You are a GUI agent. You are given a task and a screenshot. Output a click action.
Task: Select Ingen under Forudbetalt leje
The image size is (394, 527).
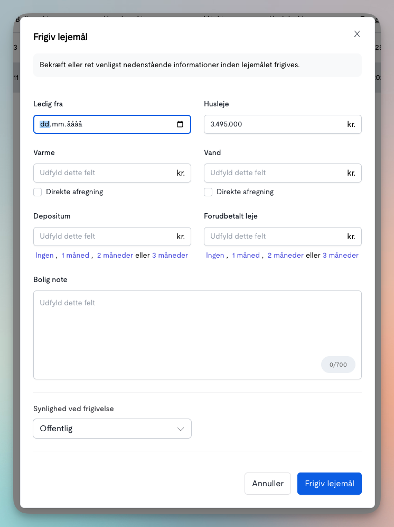point(215,256)
